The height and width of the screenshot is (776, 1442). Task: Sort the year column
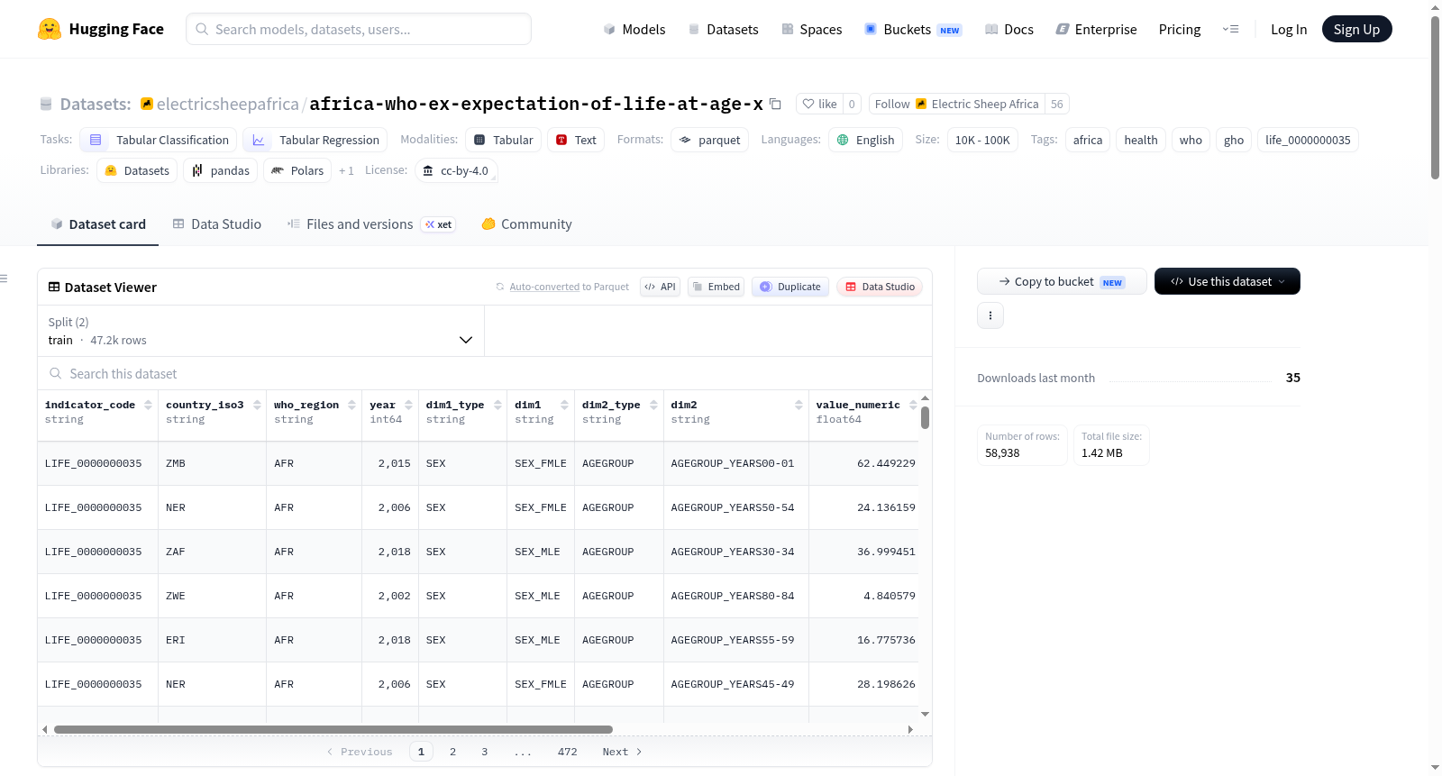tap(409, 405)
